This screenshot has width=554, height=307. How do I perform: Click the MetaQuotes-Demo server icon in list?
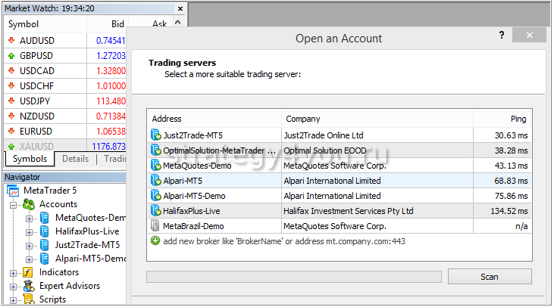tap(156, 166)
